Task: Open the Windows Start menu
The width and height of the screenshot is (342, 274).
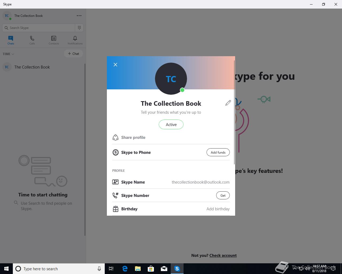Action: 6,269
